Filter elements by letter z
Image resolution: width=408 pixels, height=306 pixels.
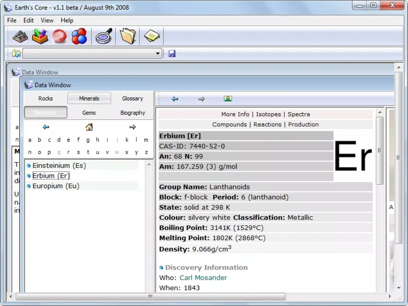click(x=146, y=152)
